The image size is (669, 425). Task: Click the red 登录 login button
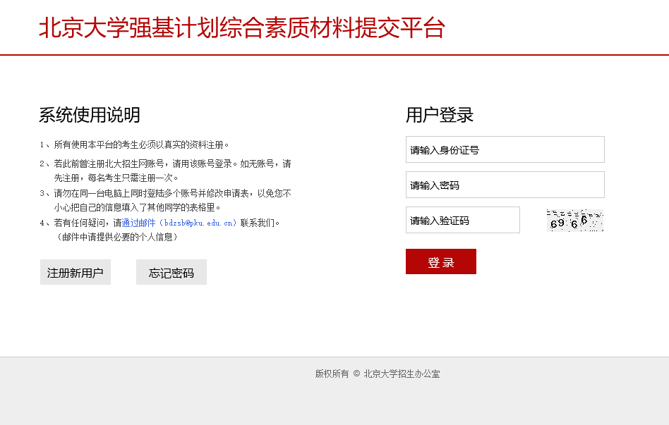click(441, 261)
